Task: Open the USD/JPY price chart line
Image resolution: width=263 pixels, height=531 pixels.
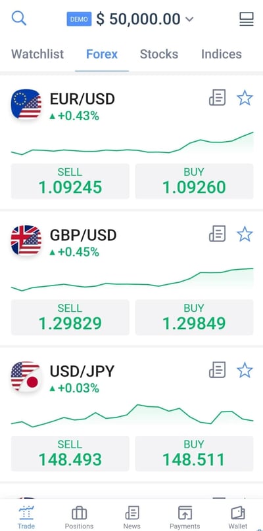Action: tap(132, 416)
